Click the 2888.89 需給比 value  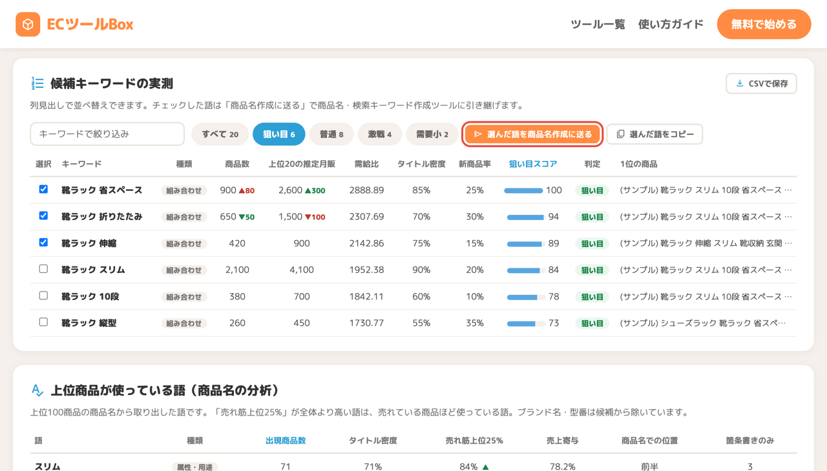click(366, 190)
